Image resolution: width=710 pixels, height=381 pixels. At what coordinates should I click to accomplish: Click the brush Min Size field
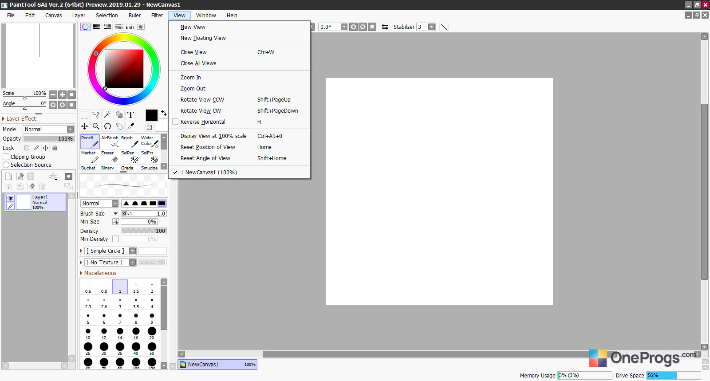(139, 222)
